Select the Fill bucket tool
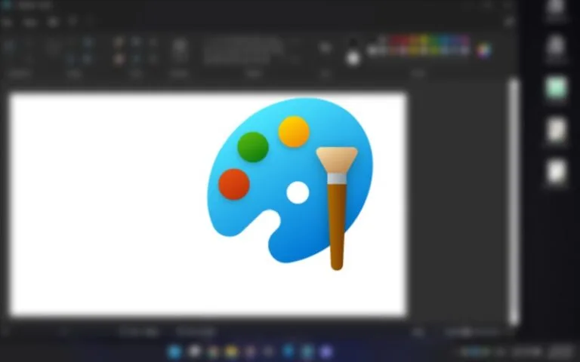The width and height of the screenshot is (580, 362). pos(136,41)
